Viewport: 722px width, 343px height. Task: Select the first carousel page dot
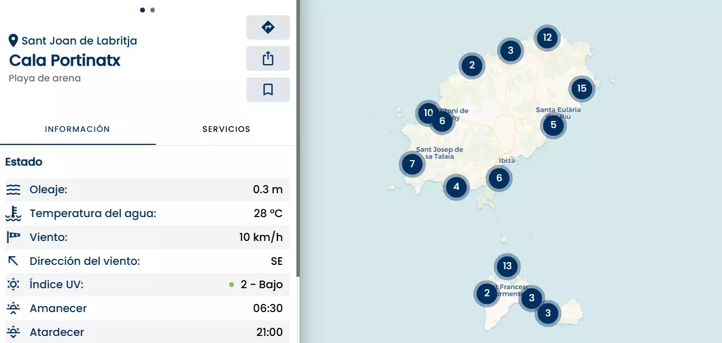[142, 10]
